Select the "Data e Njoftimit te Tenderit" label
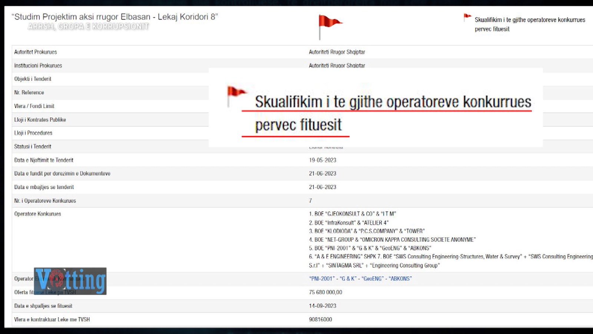 coord(44,160)
